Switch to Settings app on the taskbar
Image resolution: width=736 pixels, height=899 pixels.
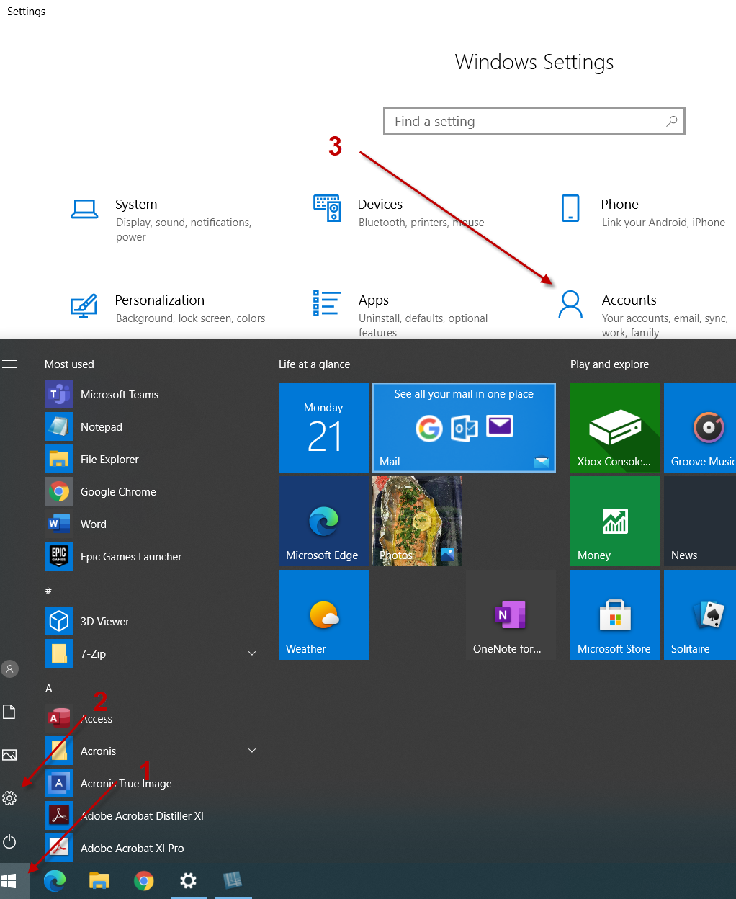tap(189, 880)
